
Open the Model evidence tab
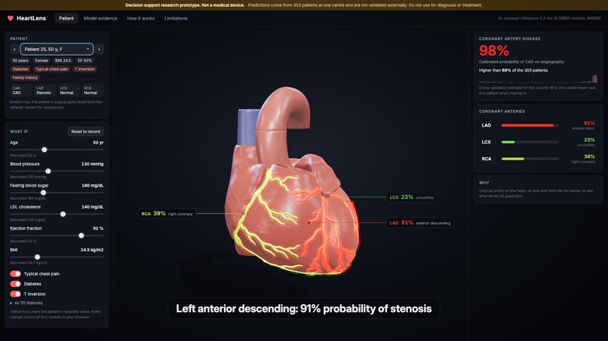point(100,18)
